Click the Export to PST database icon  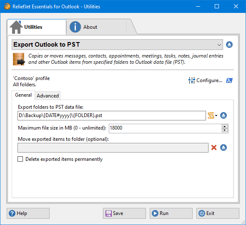point(19,59)
